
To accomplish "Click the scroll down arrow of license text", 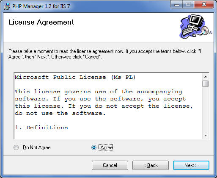I will pyautogui.click(x=206, y=136).
